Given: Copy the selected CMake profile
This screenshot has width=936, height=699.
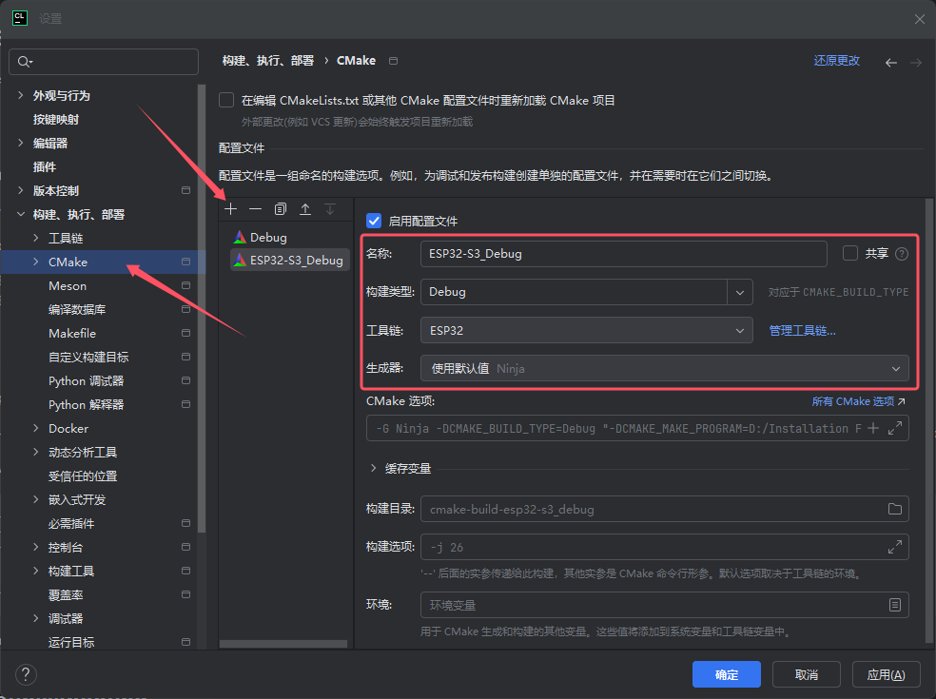Looking at the screenshot, I should (281, 209).
